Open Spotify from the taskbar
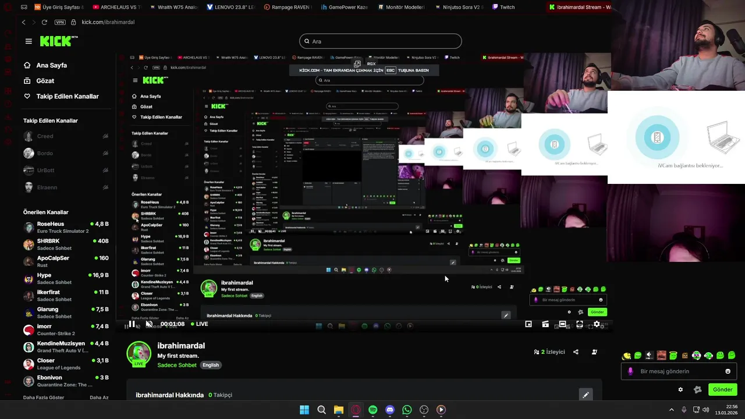Screen dimensions: 745x419 pyautogui.click(x=372, y=410)
